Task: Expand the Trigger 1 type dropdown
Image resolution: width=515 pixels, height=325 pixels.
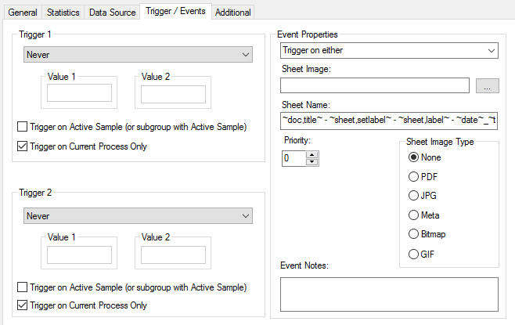Action: pos(138,55)
